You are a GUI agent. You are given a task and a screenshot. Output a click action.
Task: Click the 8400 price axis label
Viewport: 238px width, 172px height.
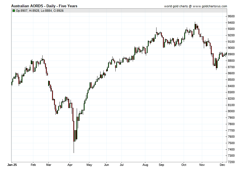pos(231,86)
